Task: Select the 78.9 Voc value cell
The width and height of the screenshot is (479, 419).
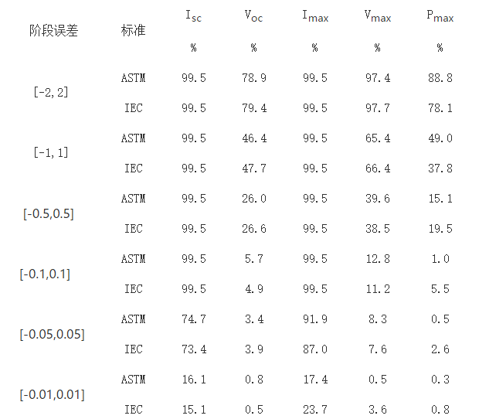Action: pyautogui.click(x=253, y=78)
